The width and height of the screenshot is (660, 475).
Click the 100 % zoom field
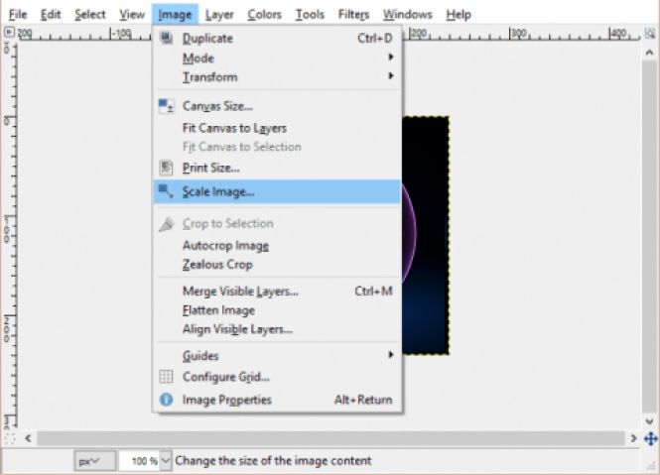140,461
